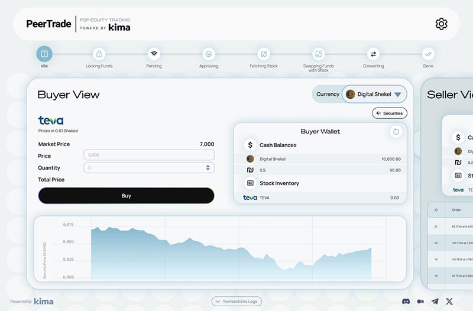Click the price chart area
The height and width of the screenshot is (311, 473).
point(220,249)
